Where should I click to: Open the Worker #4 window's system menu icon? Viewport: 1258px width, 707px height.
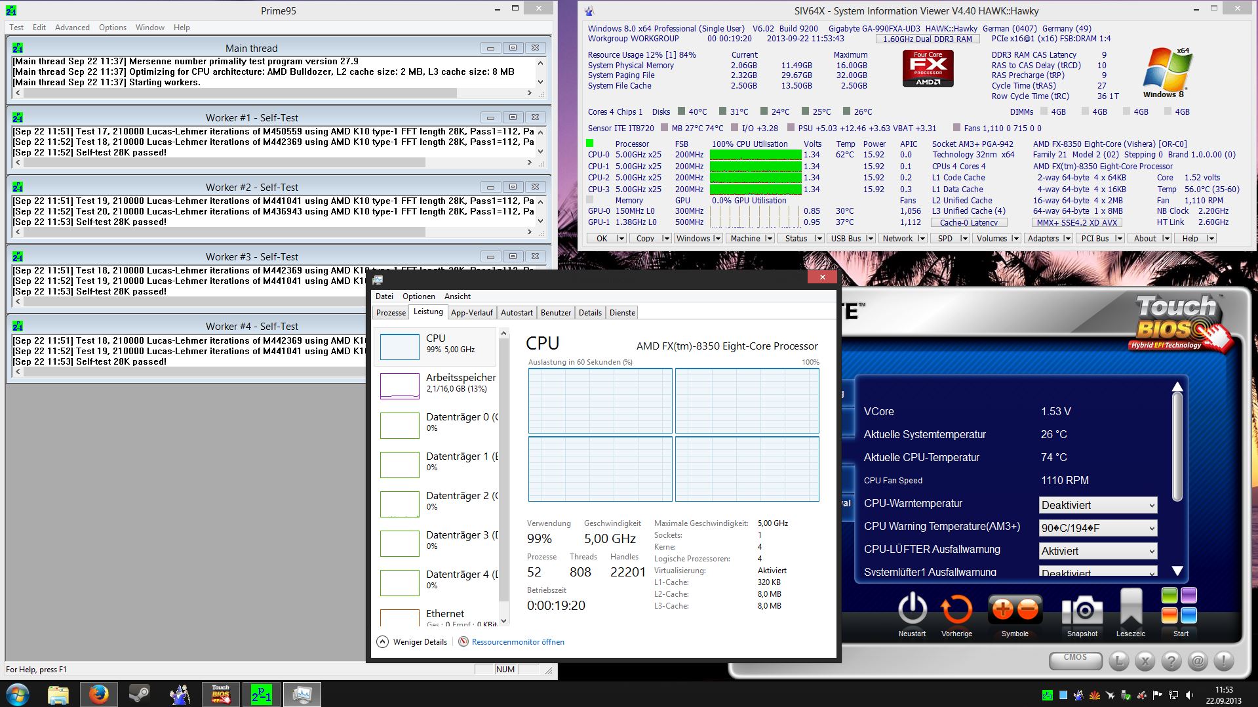click(x=18, y=326)
